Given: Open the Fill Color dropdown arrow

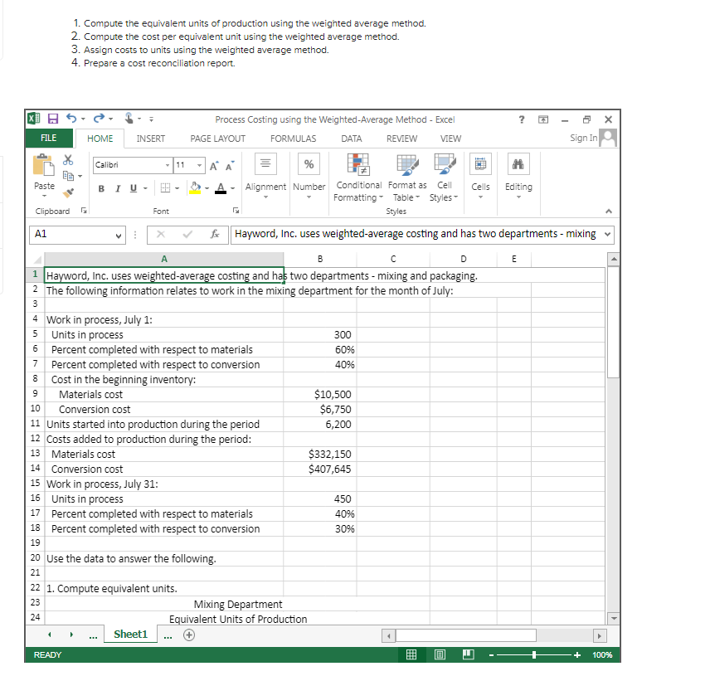Looking at the screenshot, I should pos(207,189).
